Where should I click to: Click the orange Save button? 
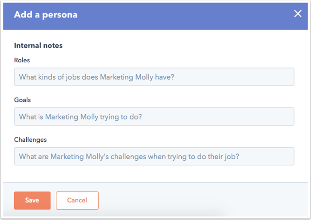[32, 201]
